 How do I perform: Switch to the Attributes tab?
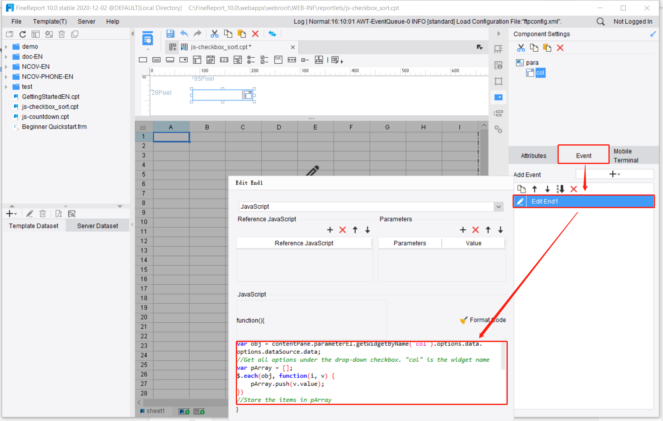tap(533, 156)
